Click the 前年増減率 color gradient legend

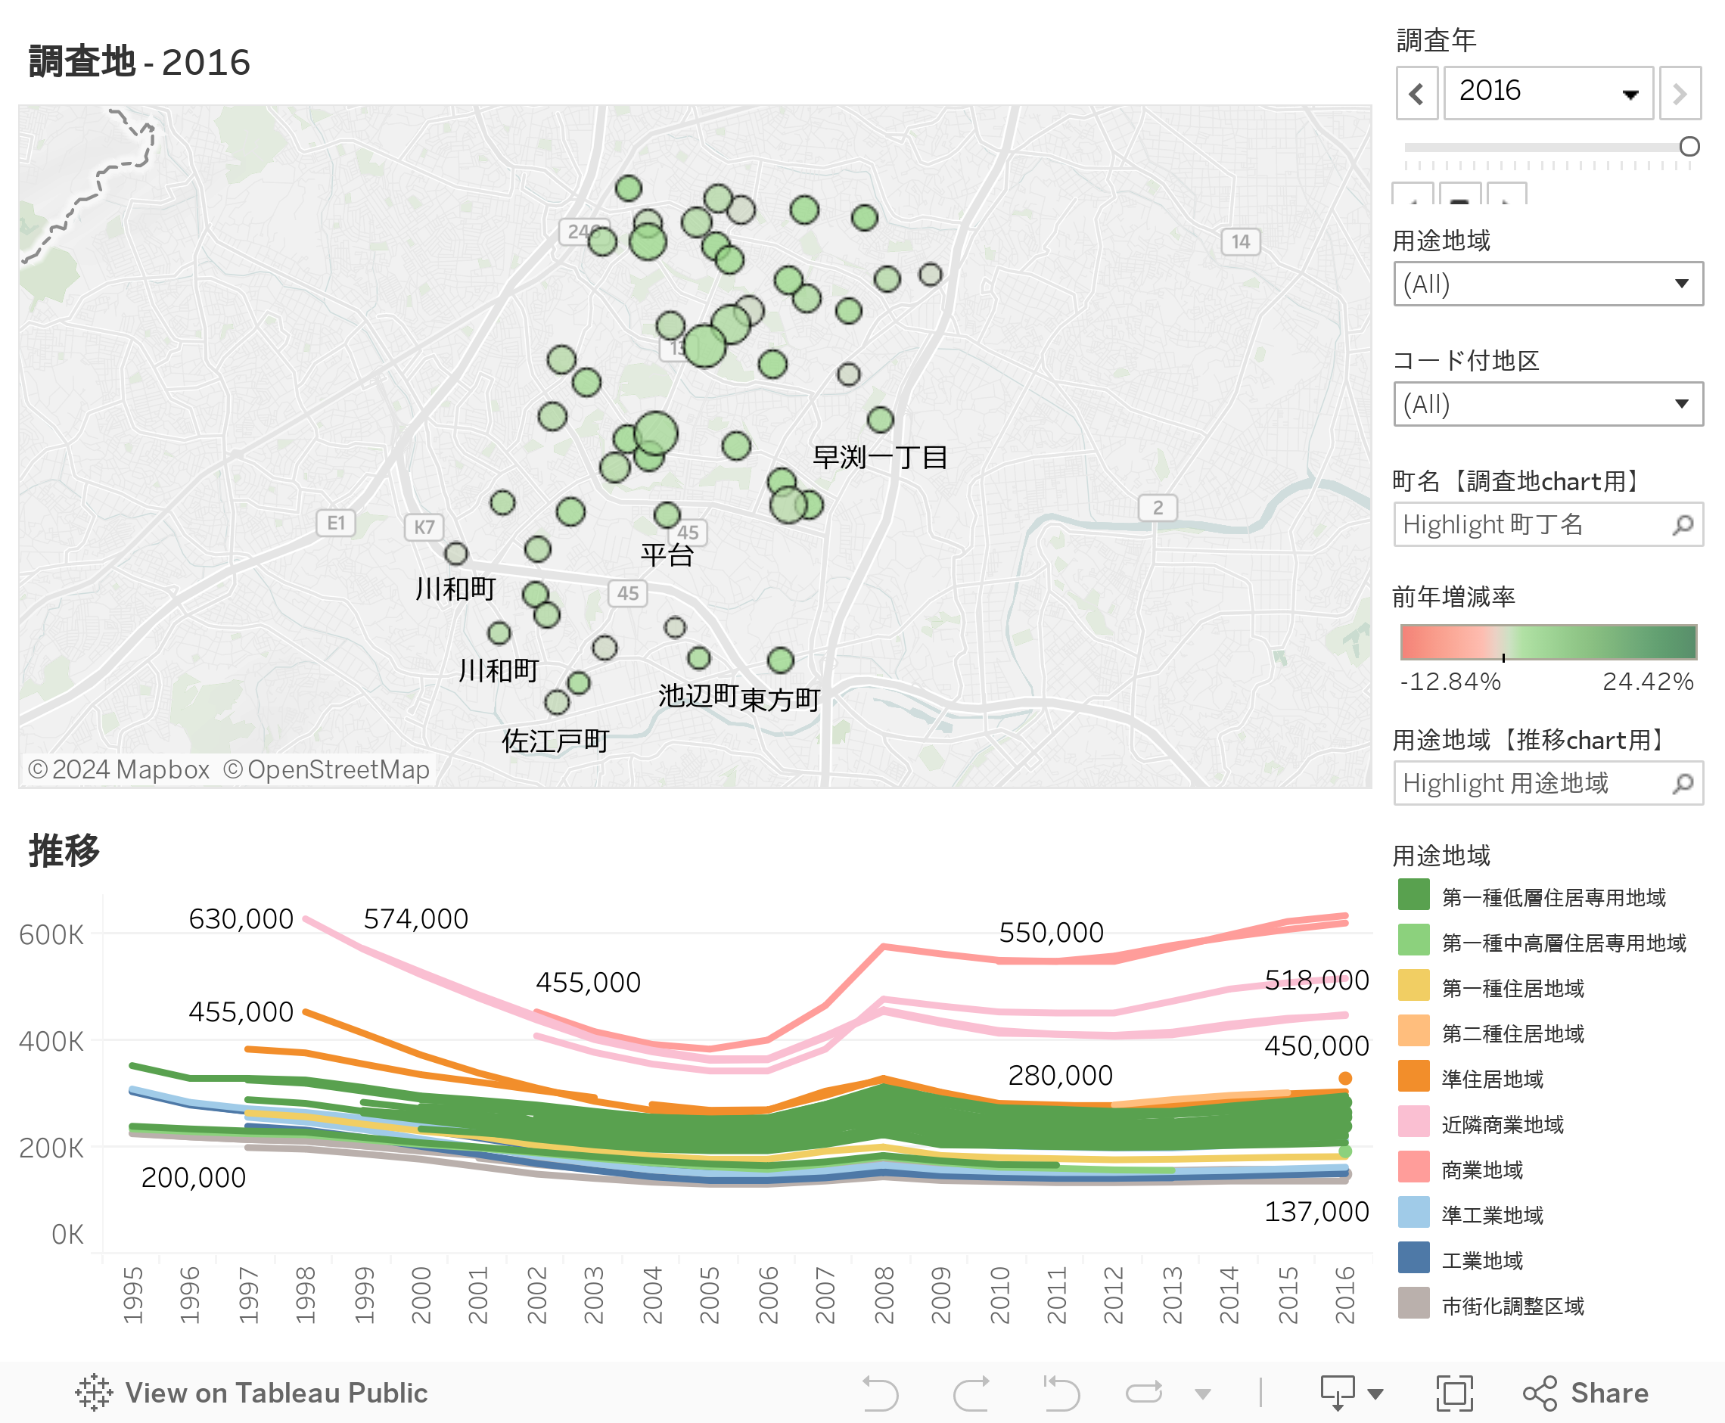click(x=1548, y=642)
